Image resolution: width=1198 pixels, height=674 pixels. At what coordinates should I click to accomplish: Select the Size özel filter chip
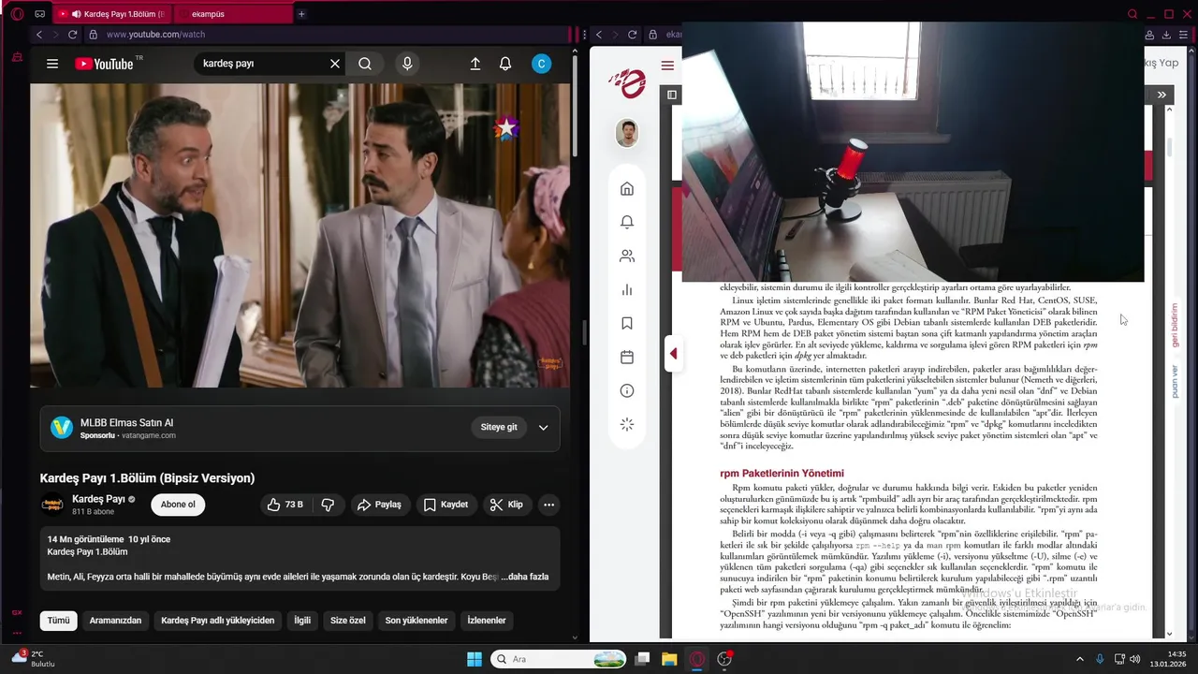click(348, 621)
